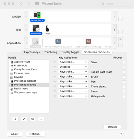Select the Adobe Photoshop 2022 application icon

coord(58,41)
